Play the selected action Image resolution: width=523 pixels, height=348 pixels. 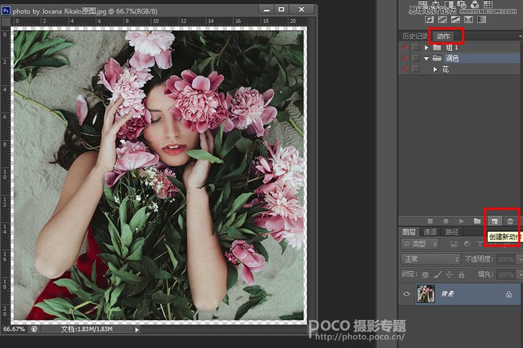pyautogui.click(x=462, y=221)
